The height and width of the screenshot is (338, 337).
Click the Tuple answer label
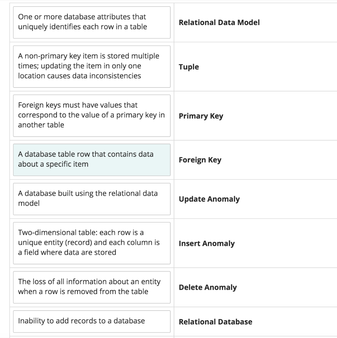(x=189, y=67)
